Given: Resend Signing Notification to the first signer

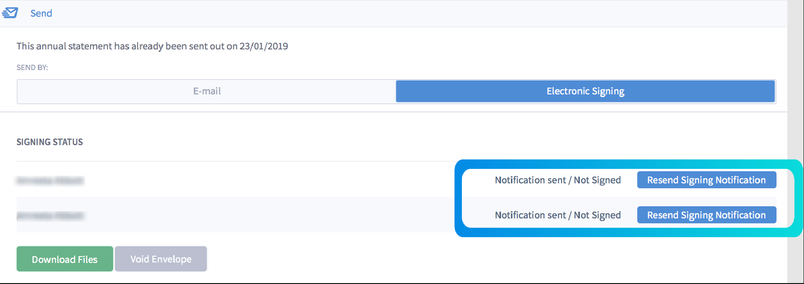Looking at the screenshot, I should pos(706,180).
